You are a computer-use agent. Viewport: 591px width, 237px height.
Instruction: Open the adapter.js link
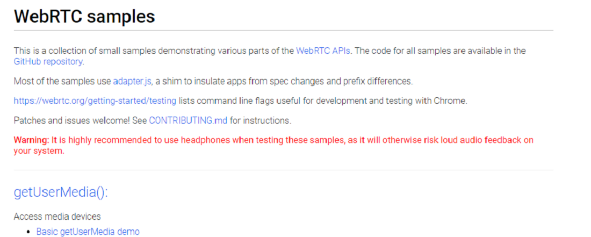[132, 81]
